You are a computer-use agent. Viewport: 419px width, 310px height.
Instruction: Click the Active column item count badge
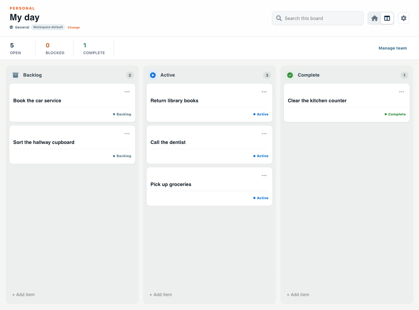pyautogui.click(x=267, y=75)
